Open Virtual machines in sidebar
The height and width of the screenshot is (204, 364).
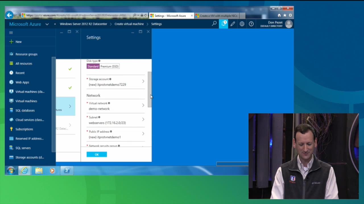pos(26,101)
